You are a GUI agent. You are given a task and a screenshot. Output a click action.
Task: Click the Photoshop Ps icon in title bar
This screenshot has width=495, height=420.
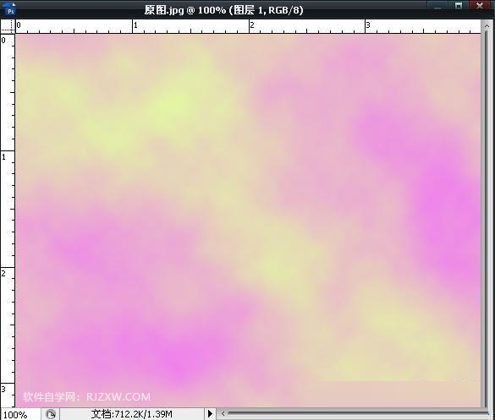pyautogui.click(x=10, y=9)
